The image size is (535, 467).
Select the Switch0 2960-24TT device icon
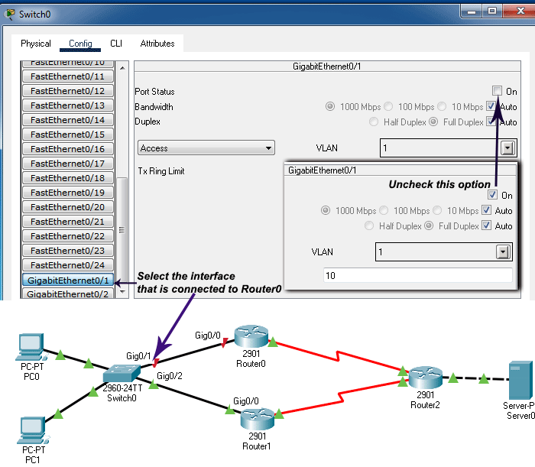click(x=122, y=373)
